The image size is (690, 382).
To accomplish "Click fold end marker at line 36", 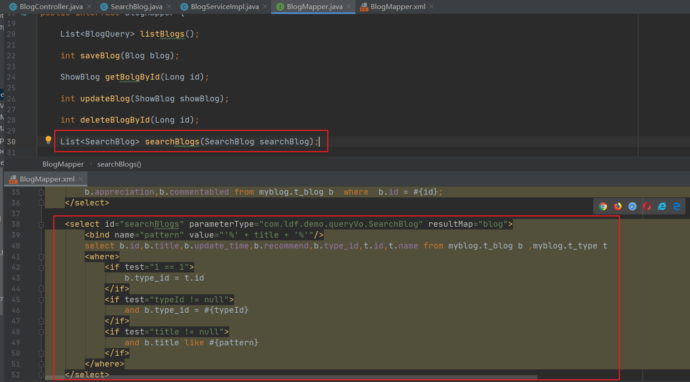I will click(x=41, y=203).
